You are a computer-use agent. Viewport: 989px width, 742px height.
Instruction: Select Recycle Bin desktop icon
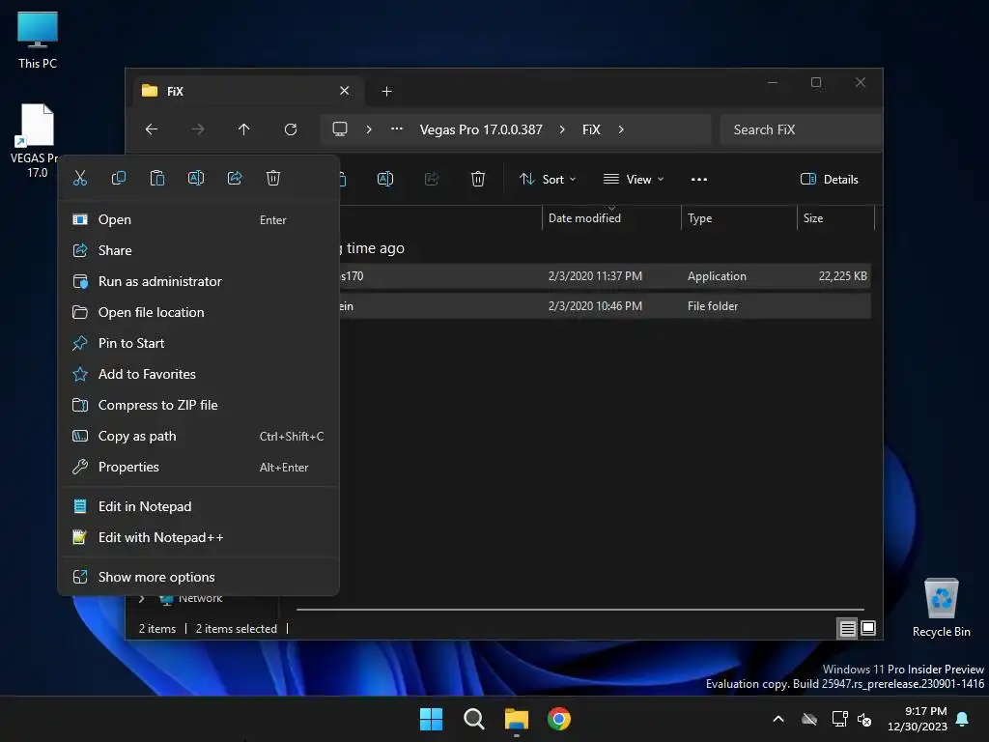point(941,608)
